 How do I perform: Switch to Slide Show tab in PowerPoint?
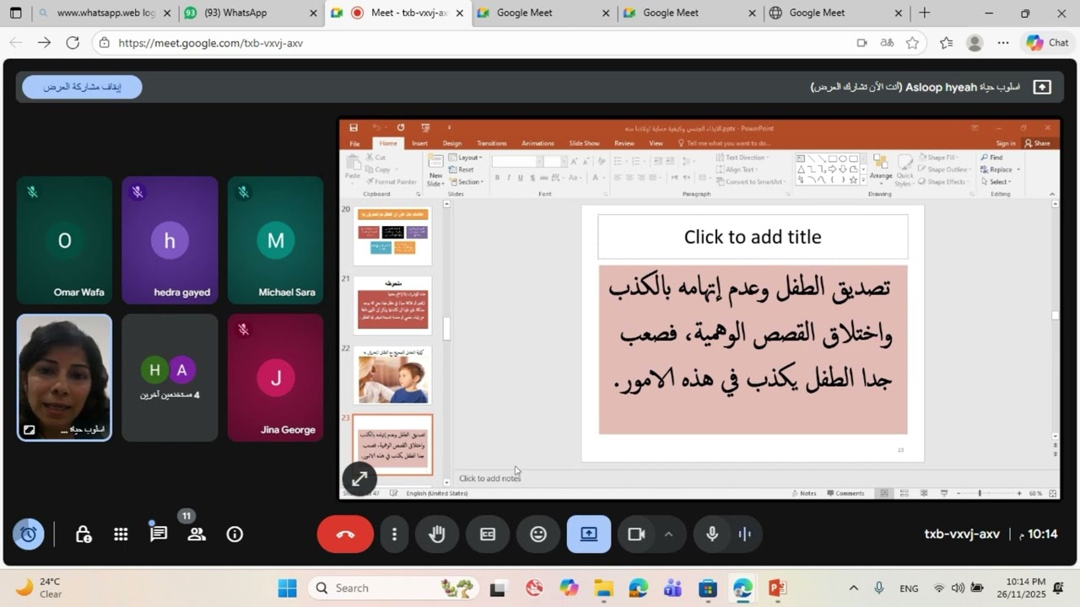[x=584, y=143]
